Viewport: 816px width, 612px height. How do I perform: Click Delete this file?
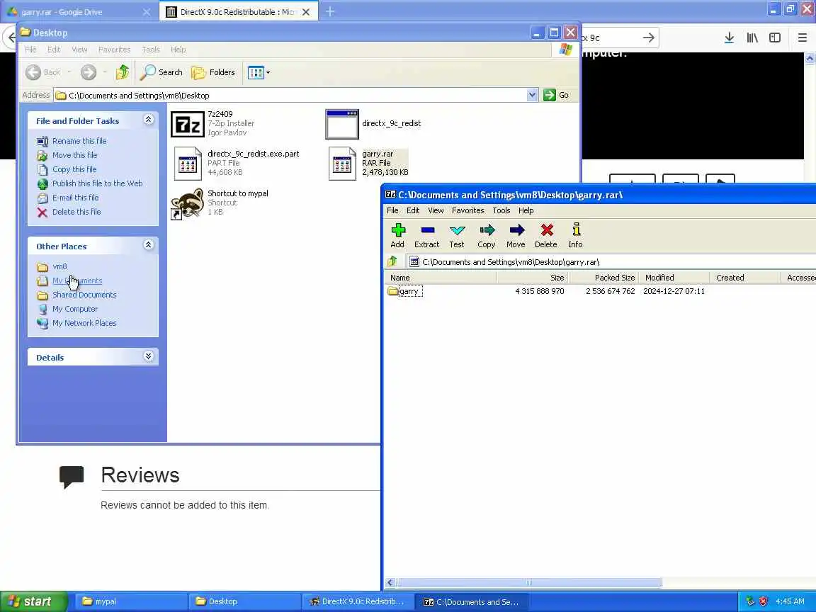point(76,211)
